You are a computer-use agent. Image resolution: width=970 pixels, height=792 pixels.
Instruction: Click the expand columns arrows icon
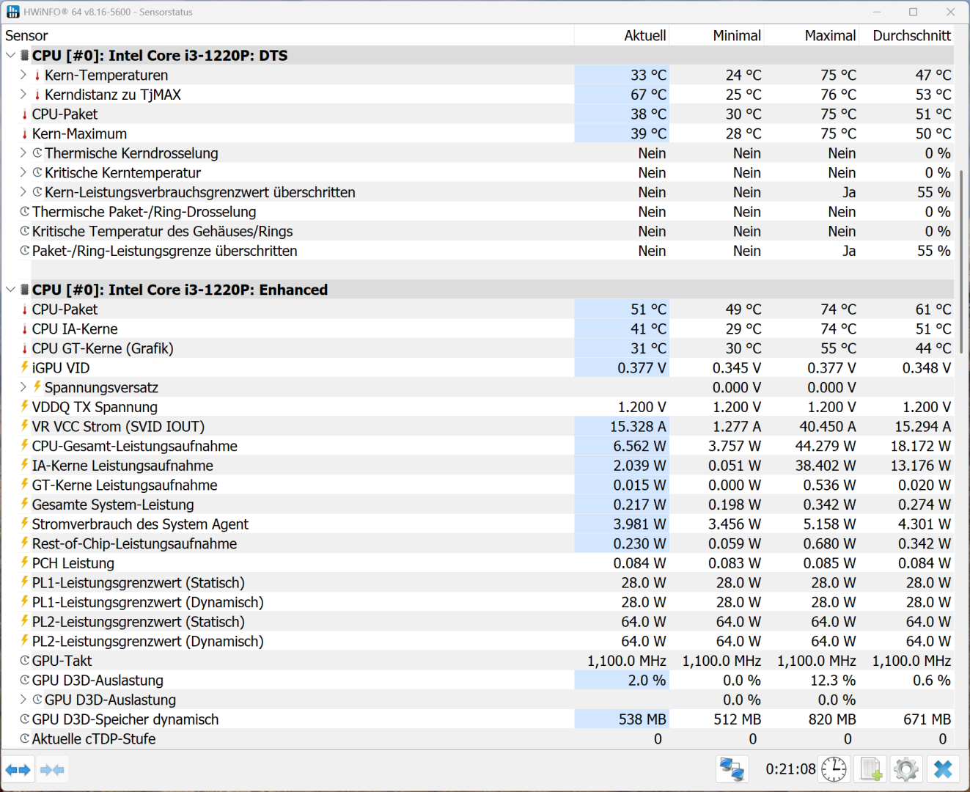18,770
